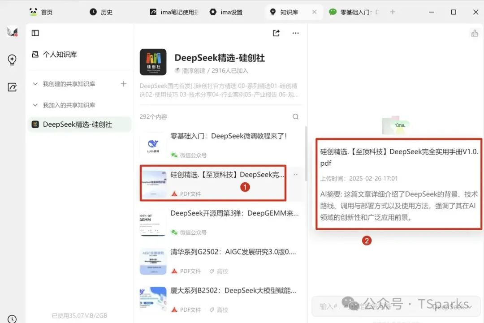Open the notes edit sidebar icon
484x323 pixels.
tap(12, 87)
